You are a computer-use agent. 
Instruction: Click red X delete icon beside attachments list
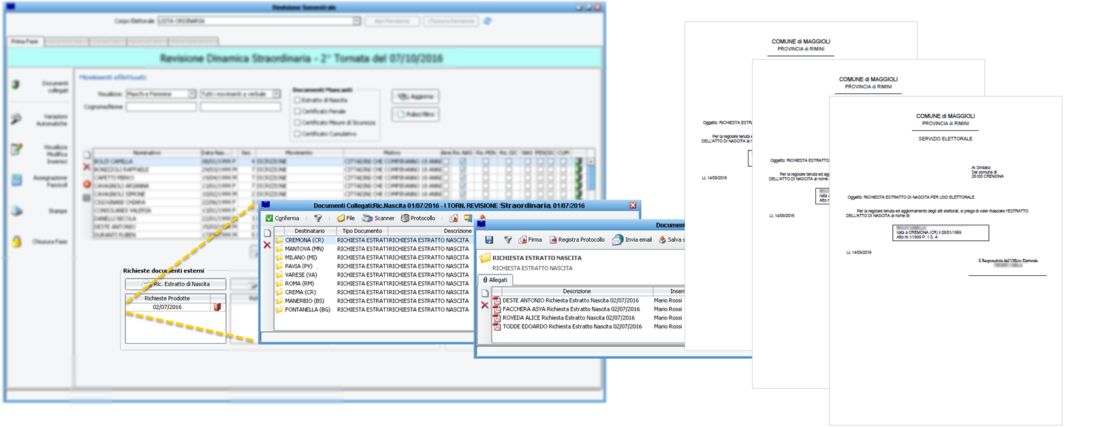pyautogui.click(x=485, y=305)
